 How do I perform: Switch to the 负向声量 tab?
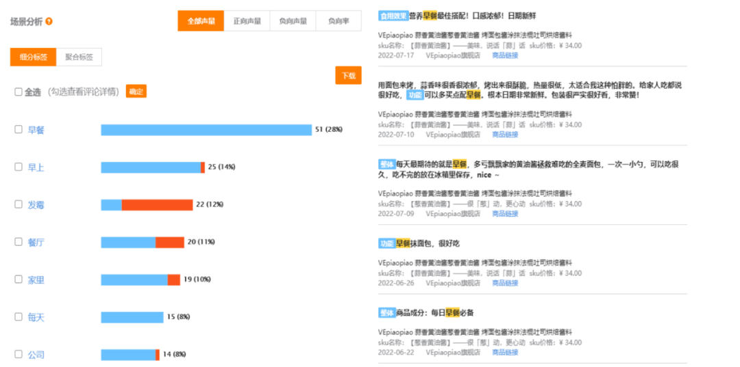pos(293,21)
